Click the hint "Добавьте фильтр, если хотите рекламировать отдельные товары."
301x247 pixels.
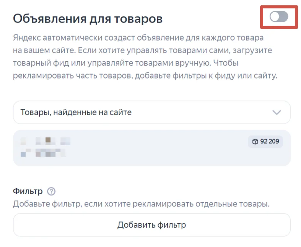(141, 204)
